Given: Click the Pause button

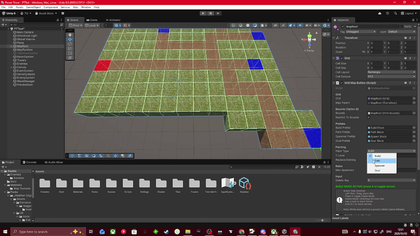Looking at the screenshot, I should (x=211, y=14).
